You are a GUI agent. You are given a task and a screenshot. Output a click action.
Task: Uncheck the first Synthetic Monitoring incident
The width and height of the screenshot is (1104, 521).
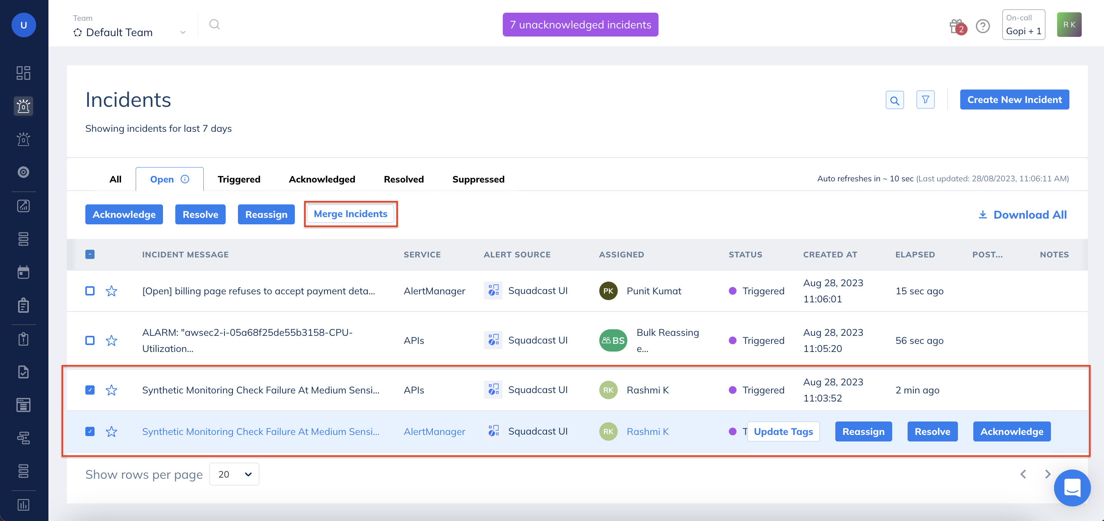pos(90,390)
